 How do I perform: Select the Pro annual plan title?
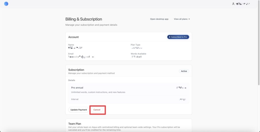coord(77,88)
